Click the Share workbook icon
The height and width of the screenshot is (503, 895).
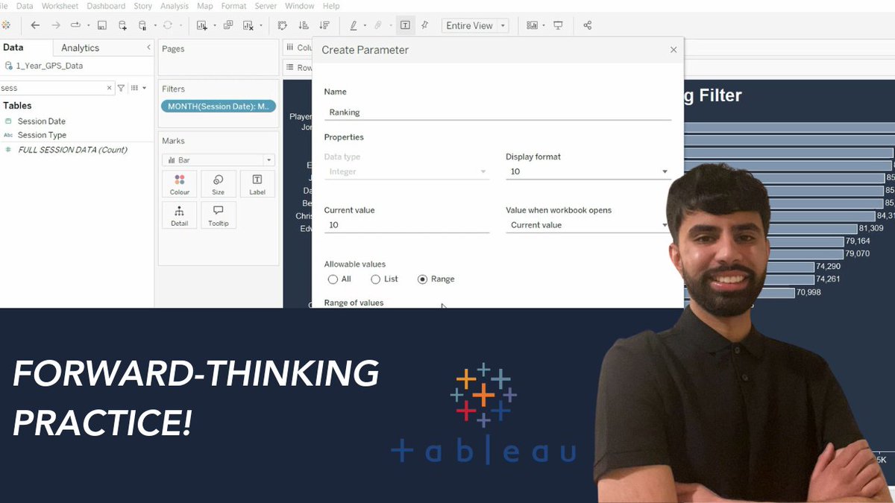(x=587, y=25)
